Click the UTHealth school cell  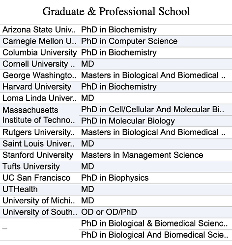pos(39,189)
